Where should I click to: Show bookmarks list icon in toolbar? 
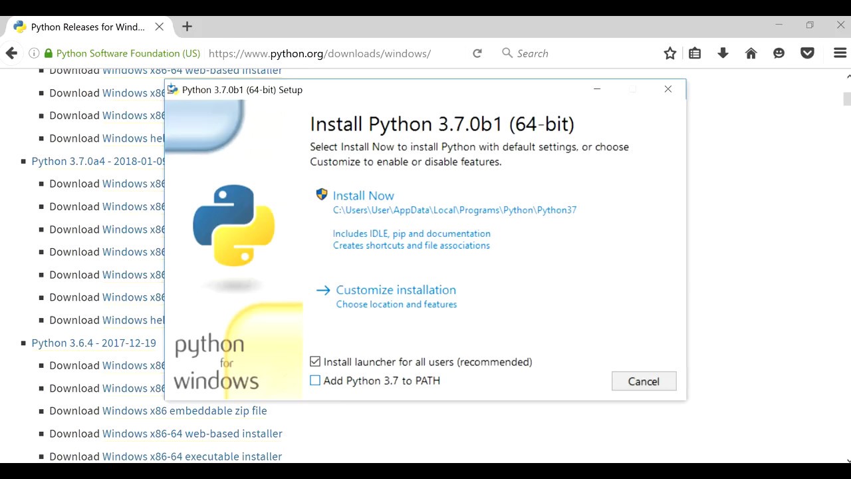pos(695,53)
